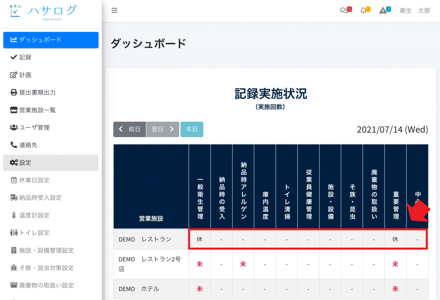Open the bell notifications icon

364,11
